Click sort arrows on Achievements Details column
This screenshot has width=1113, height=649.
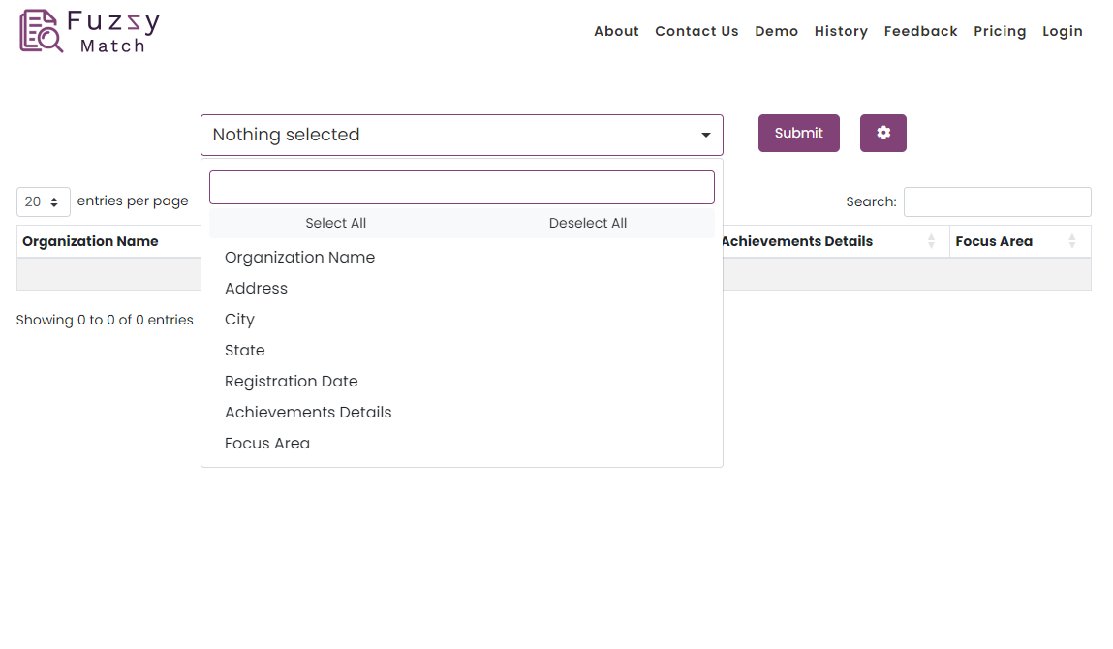(x=931, y=241)
